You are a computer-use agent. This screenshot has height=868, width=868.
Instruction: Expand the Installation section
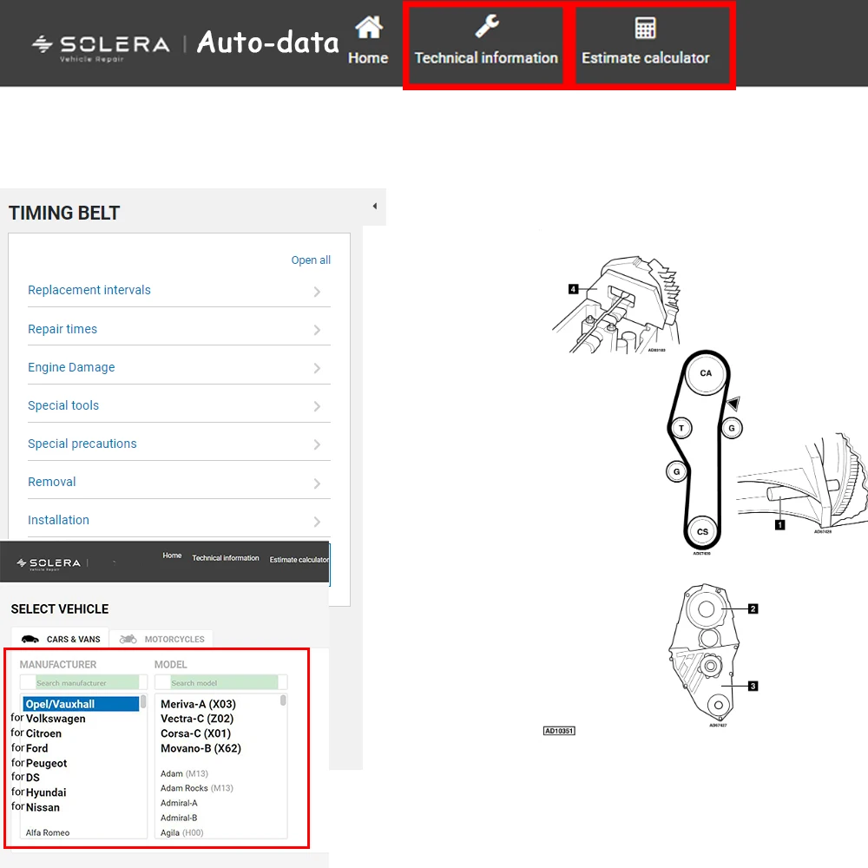[179, 520]
